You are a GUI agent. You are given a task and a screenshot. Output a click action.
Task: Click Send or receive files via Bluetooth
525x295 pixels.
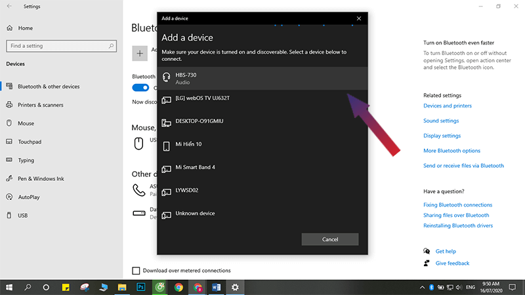pos(463,166)
